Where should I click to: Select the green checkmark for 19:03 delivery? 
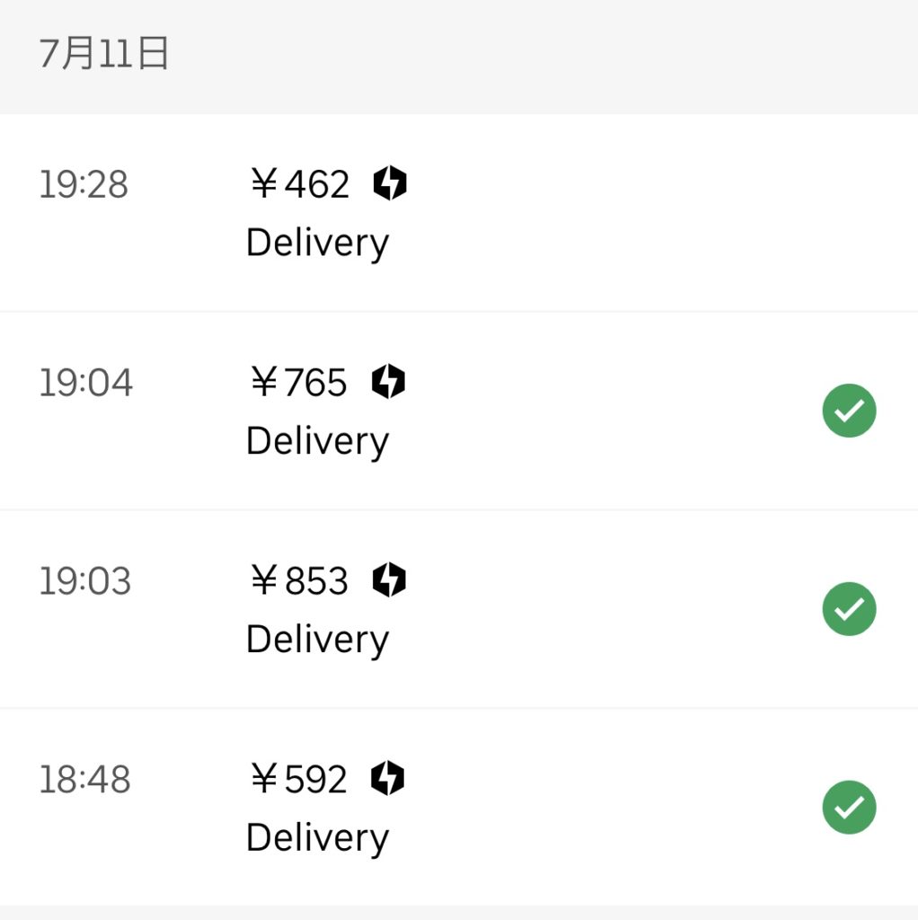click(x=849, y=609)
